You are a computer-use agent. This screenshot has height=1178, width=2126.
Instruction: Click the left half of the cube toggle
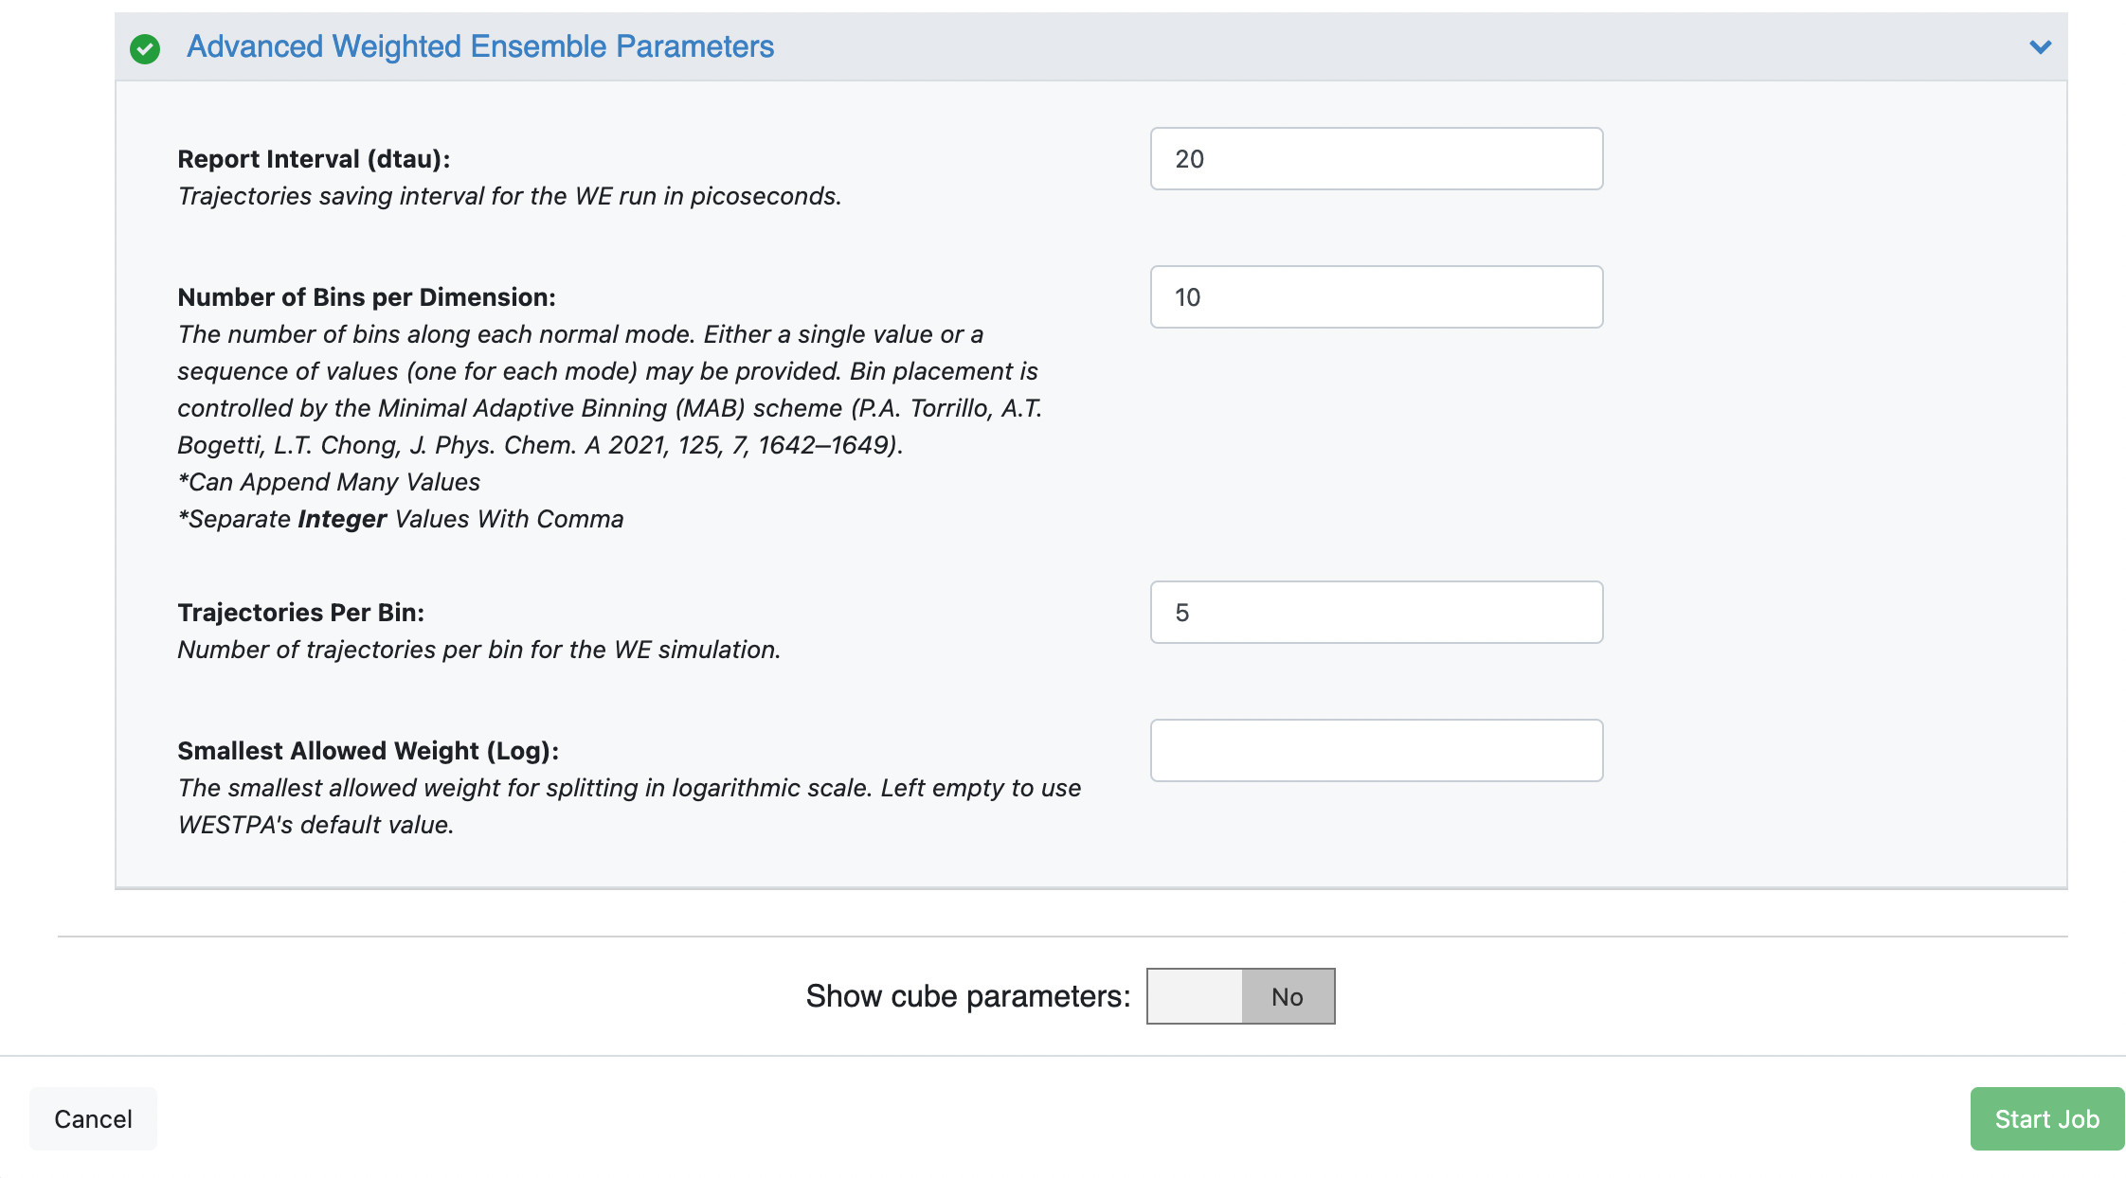click(1193, 995)
